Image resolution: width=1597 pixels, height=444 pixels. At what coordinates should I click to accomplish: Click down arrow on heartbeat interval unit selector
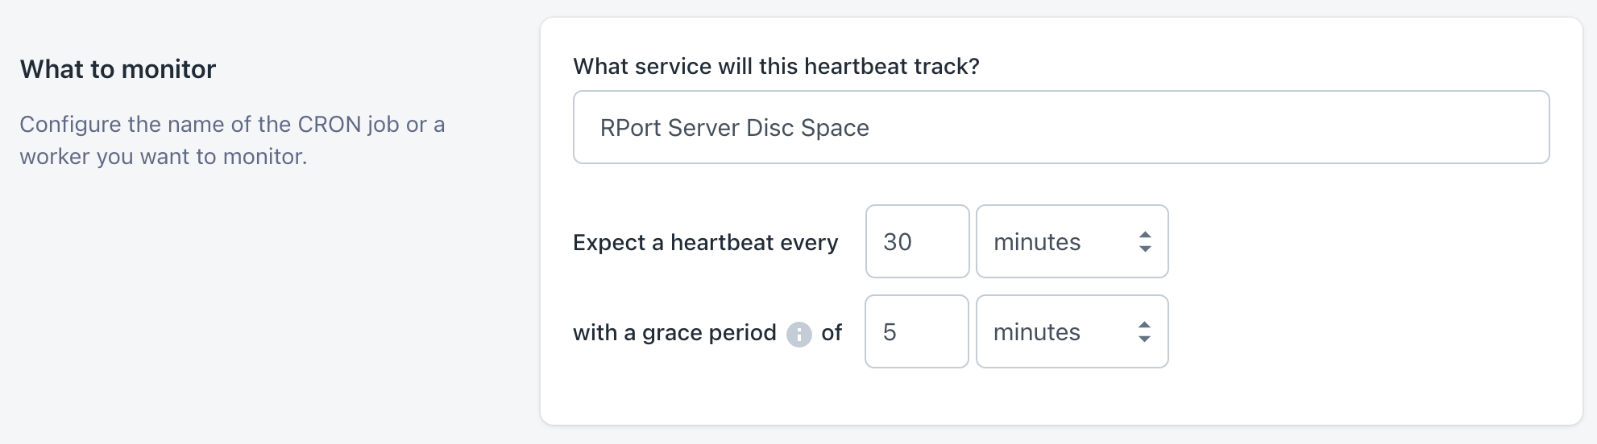coord(1145,249)
